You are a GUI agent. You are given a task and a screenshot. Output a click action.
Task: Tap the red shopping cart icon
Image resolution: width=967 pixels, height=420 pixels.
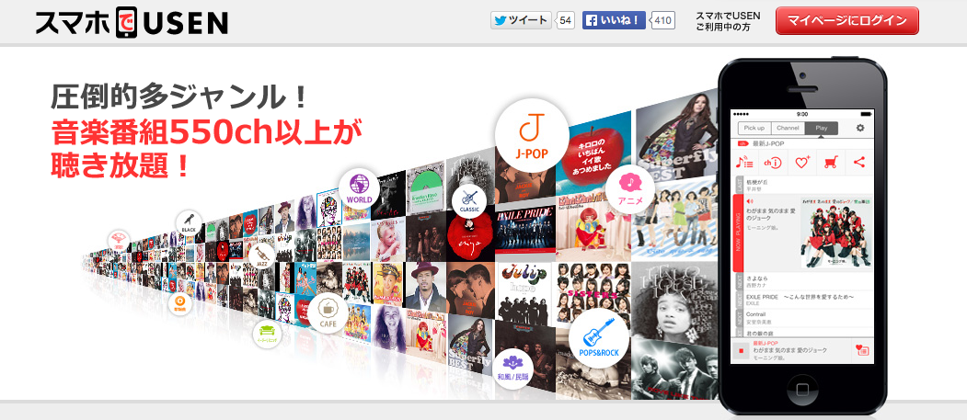[x=831, y=163]
